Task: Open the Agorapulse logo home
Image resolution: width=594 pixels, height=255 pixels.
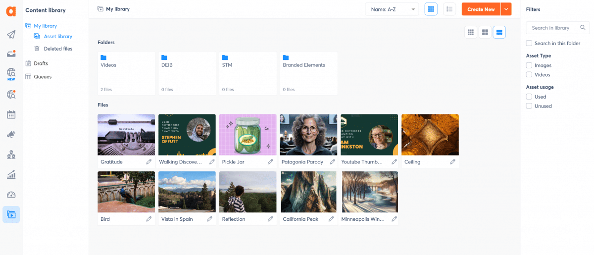Action: coord(11,11)
